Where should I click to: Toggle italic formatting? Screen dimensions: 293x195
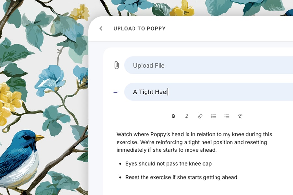pyautogui.click(x=187, y=116)
